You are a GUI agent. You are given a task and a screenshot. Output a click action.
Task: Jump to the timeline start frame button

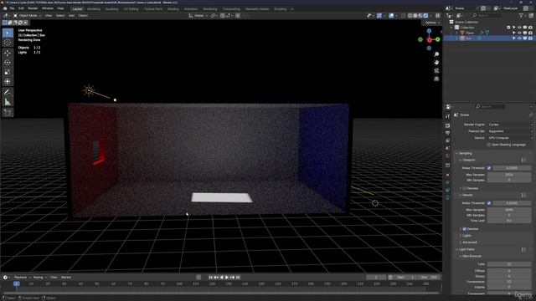pyautogui.click(x=210, y=278)
